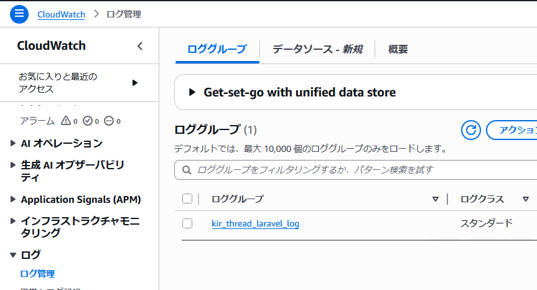
Task: Click the insufficient data alarm icon
Action: (109, 121)
